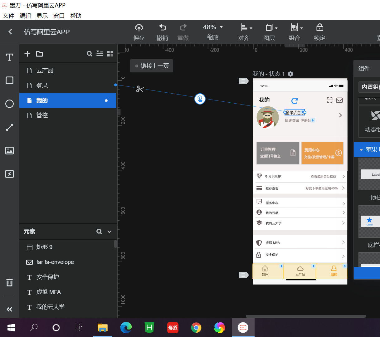Click the 订单管理 card
Image resolution: width=380 pixels, height=337 pixels.
pyautogui.click(x=278, y=153)
